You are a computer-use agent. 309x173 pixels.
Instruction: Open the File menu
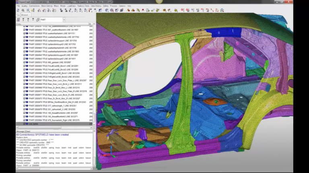pos(18,6)
